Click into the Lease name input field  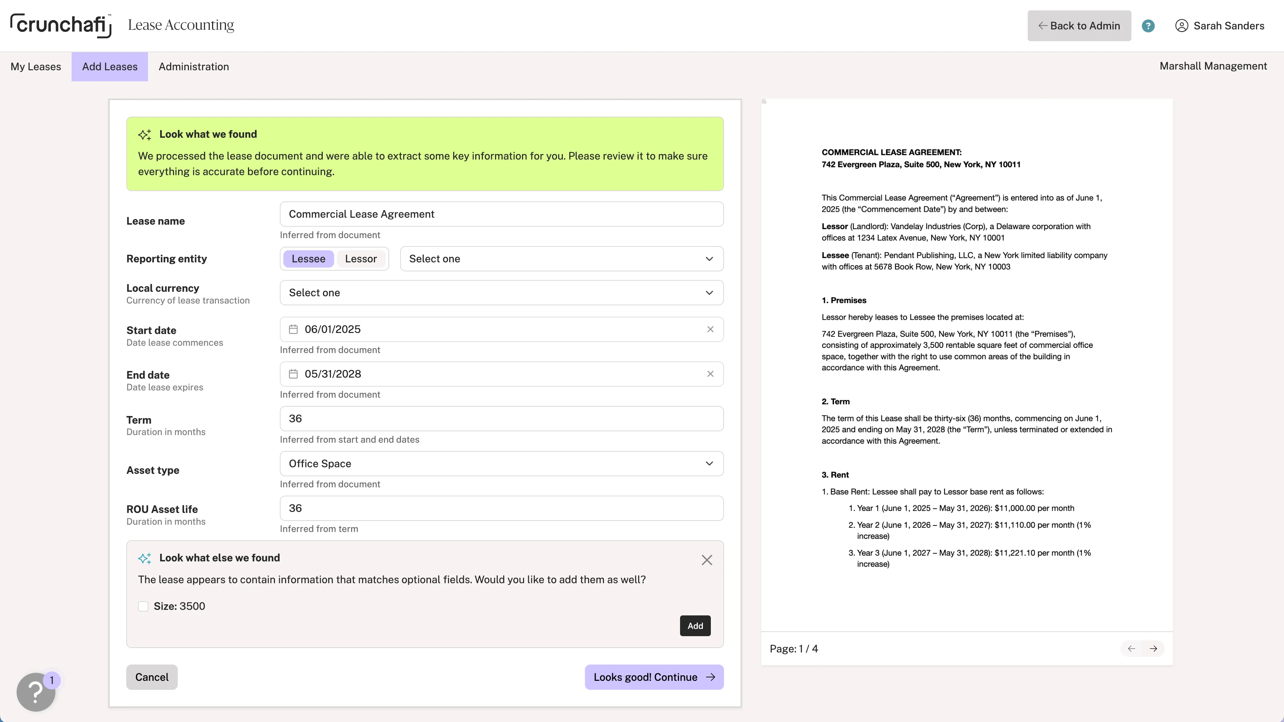coord(502,214)
